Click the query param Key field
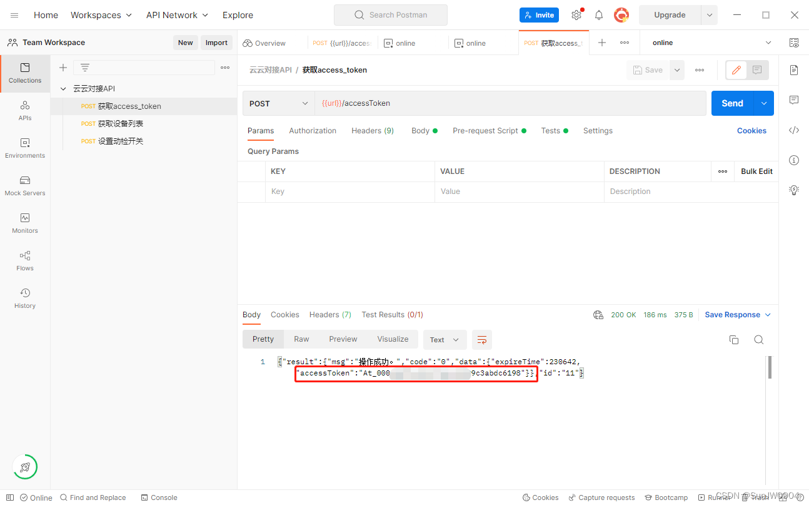This screenshot has height=505, width=809. tap(349, 191)
